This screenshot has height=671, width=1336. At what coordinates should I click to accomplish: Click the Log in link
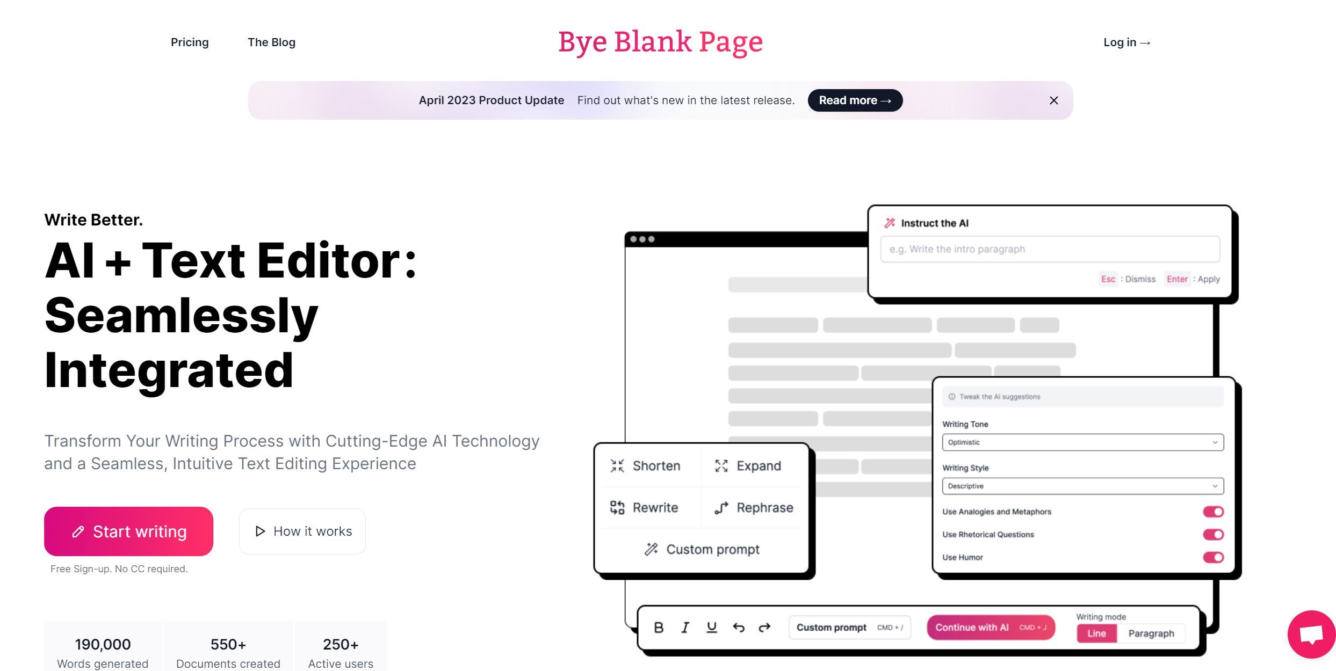click(x=1127, y=41)
